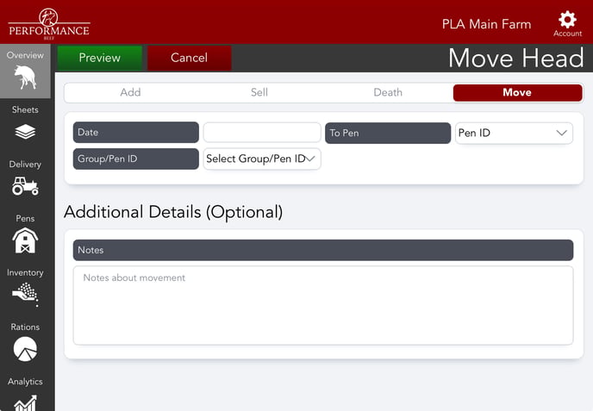
Task: Open Account settings gear
Action: 567,22
